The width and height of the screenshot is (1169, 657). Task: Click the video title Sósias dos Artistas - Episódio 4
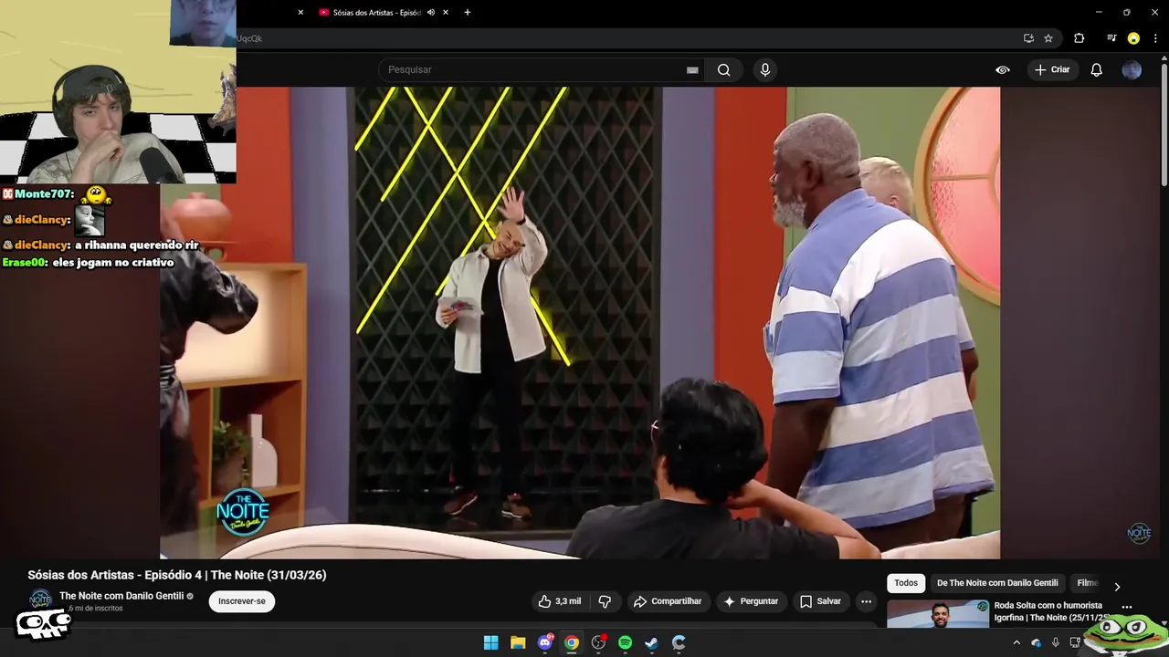pyautogui.click(x=177, y=575)
